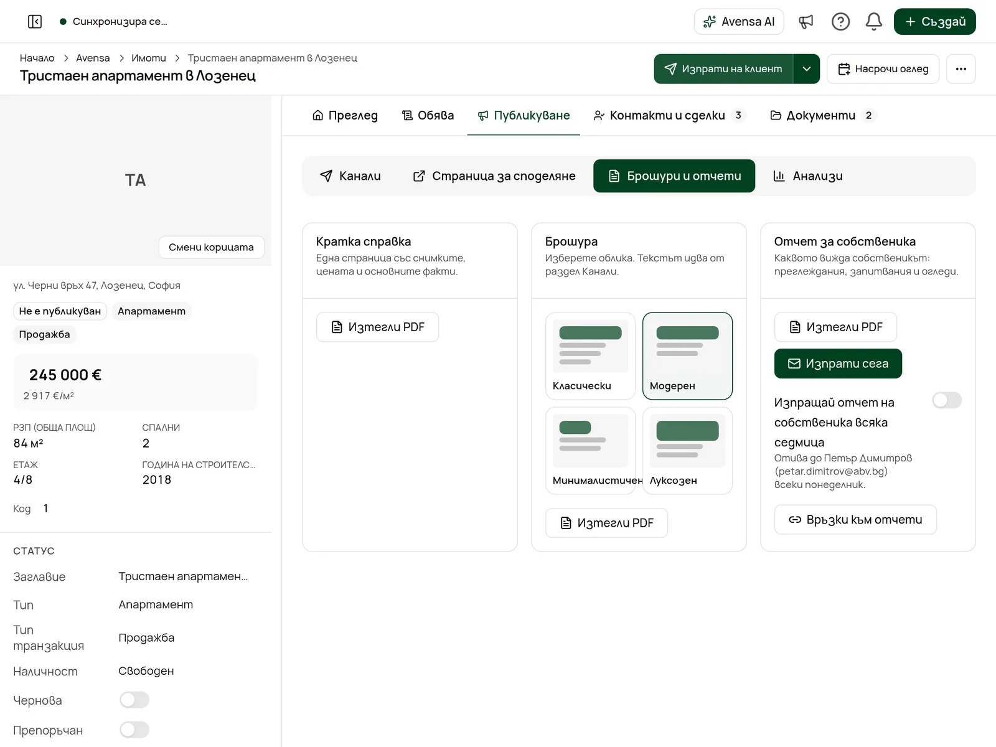Toggle the Чернова switch
The image size is (996, 747).
(x=134, y=700)
